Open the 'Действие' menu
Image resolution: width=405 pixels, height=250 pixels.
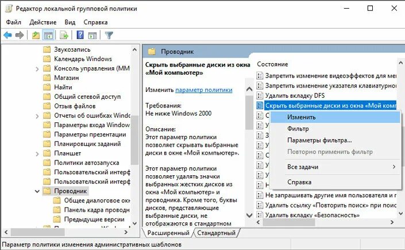coord(43,22)
